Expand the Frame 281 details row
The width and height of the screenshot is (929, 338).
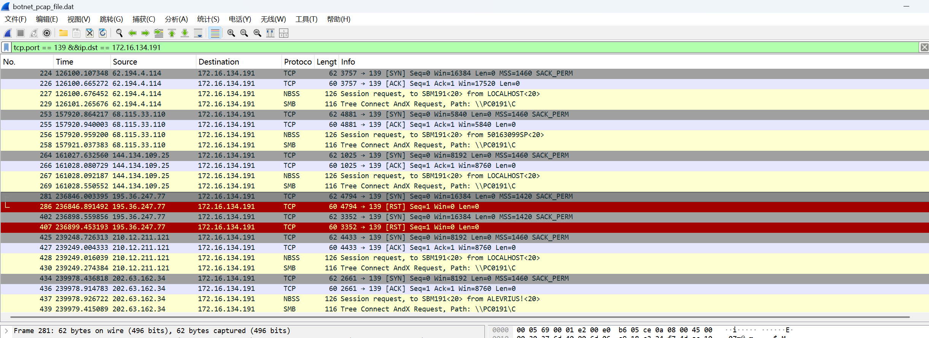point(6,331)
